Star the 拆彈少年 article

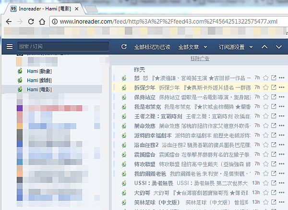265,87
